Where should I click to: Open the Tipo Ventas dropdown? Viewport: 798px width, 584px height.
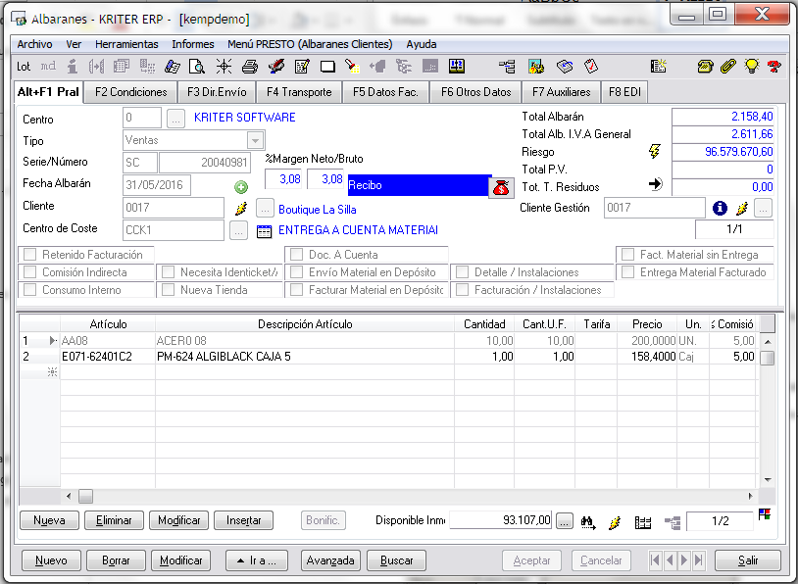tap(256, 140)
